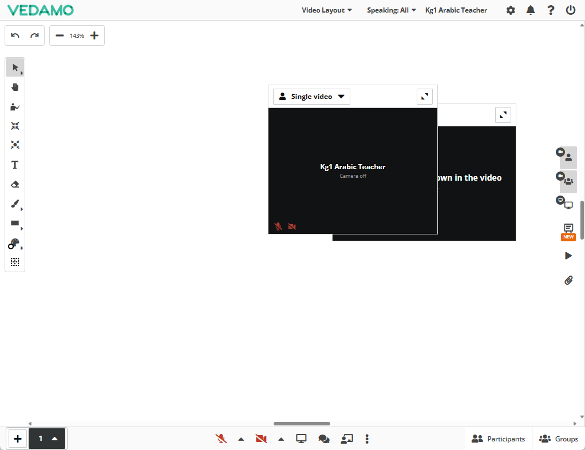Select the pointer selection tool
This screenshot has height=450, width=585.
pyautogui.click(x=15, y=67)
